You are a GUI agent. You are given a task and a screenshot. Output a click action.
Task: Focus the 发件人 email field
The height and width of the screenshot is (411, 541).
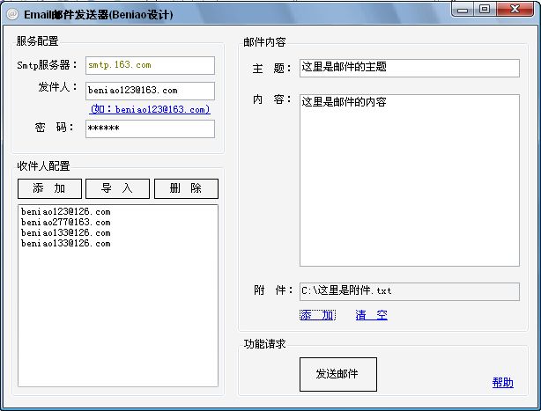pyautogui.click(x=150, y=91)
